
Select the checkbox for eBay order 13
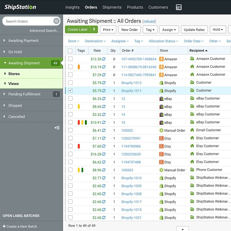coord(70,106)
